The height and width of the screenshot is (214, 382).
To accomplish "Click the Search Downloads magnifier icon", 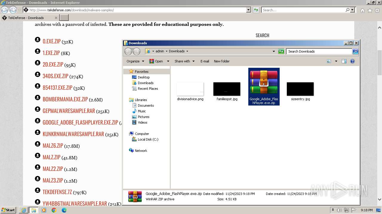I will 355,51.
